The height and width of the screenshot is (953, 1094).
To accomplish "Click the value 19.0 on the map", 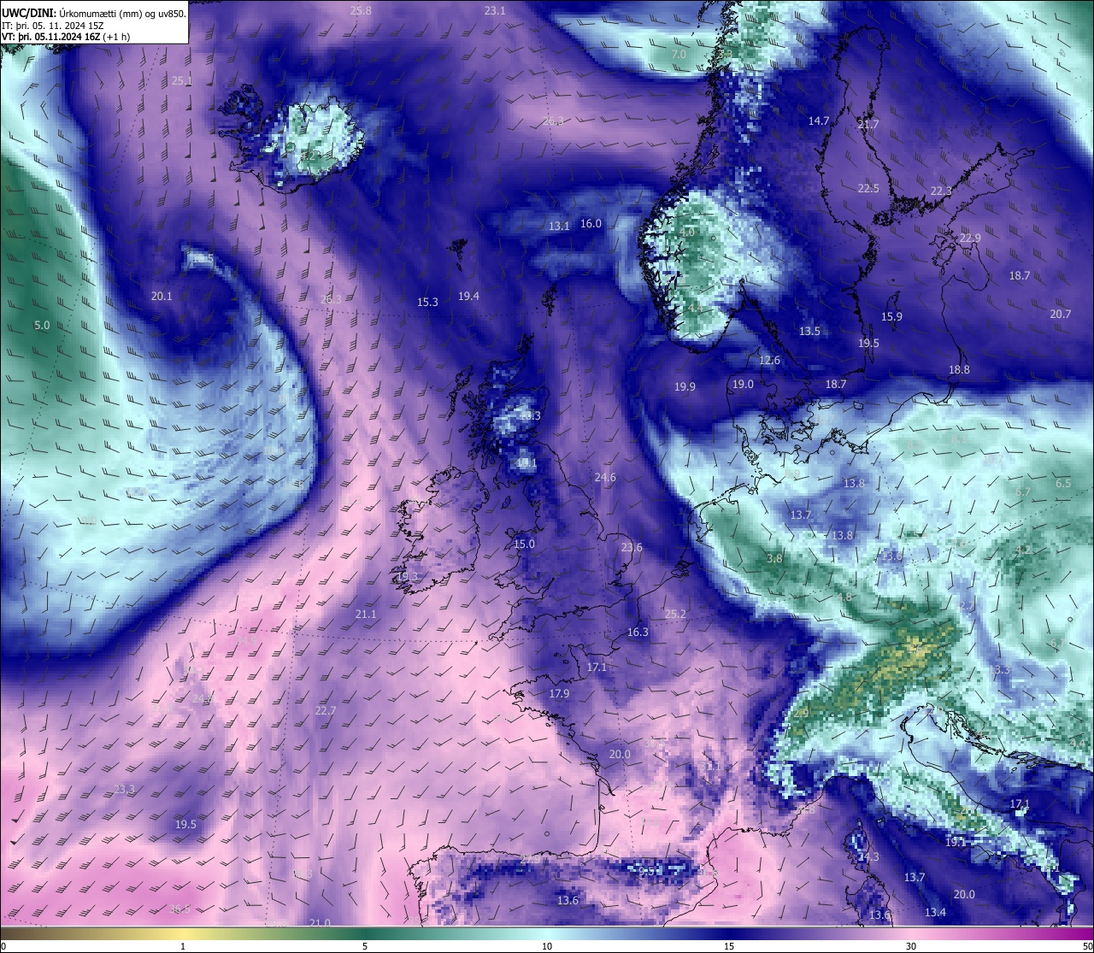I will coord(743,385).
